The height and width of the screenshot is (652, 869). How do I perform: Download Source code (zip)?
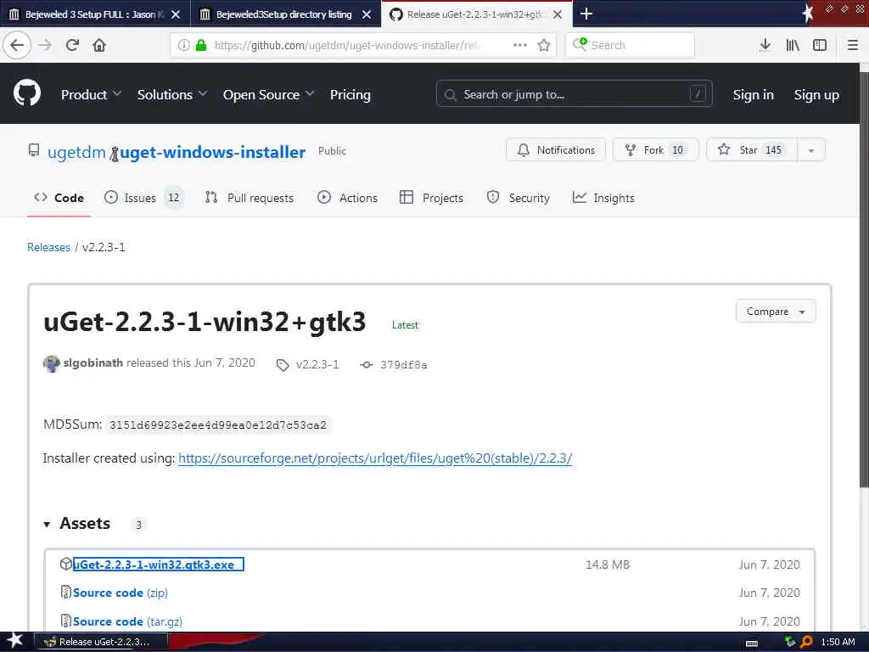[121, 593]
